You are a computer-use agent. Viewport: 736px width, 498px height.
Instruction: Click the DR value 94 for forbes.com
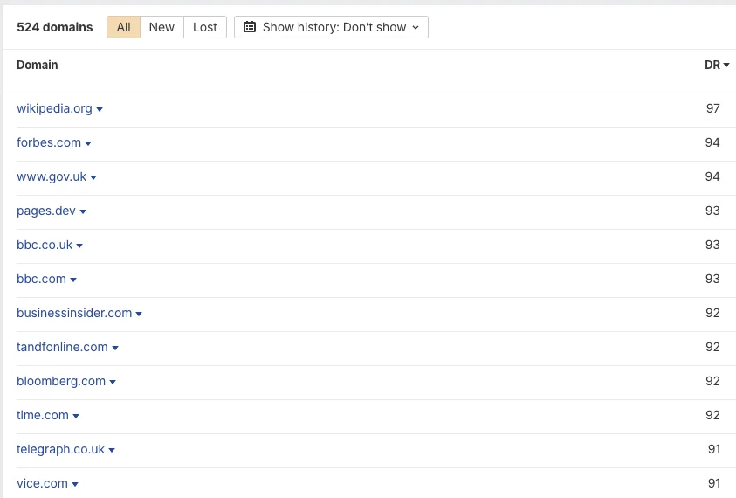pyautogui.click(x=712, y=142)
